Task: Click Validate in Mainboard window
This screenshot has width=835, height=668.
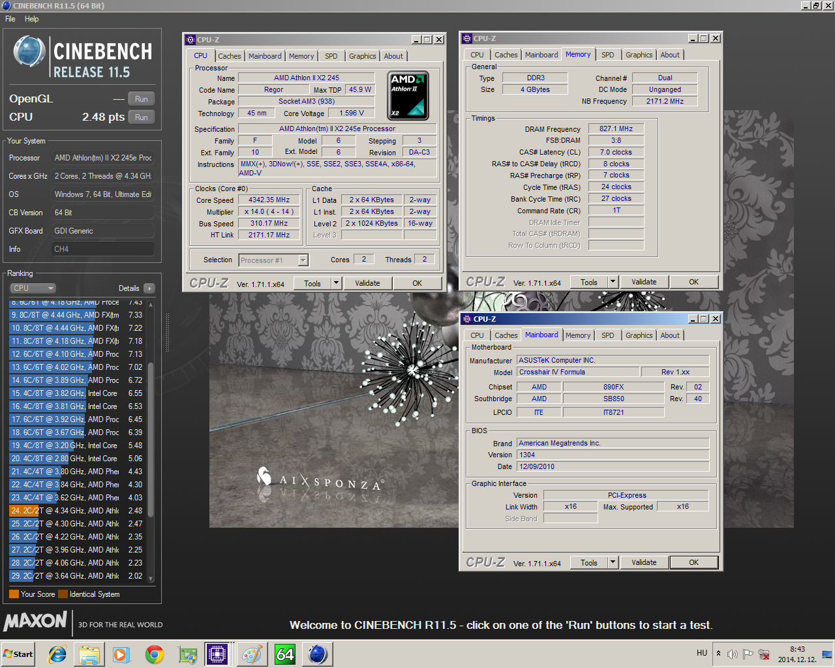Action: point(644,562)
